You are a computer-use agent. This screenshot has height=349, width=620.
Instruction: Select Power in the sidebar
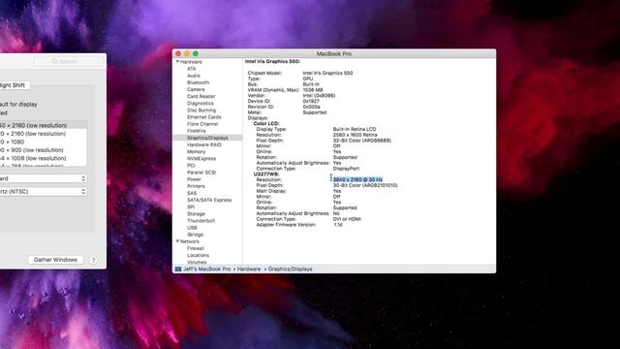pos(194,179)
